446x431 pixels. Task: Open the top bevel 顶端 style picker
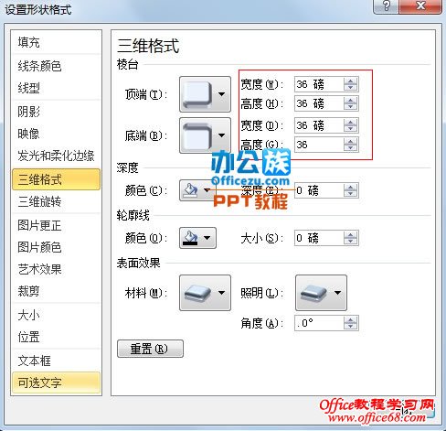coord(205,94)
